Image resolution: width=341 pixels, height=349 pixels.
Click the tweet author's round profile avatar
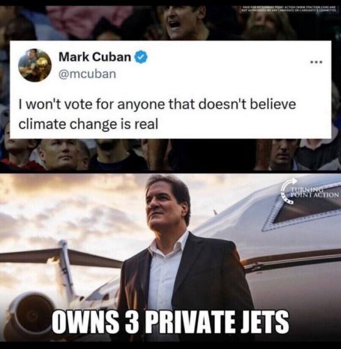click(35, 66)
